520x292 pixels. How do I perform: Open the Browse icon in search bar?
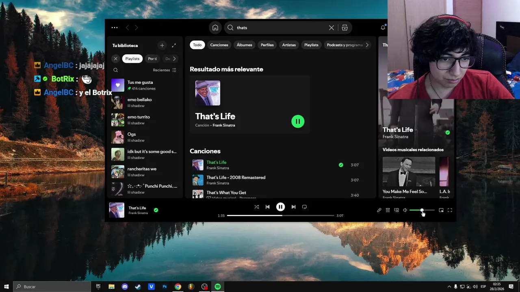pyautogui.click(x=344, y=28)
